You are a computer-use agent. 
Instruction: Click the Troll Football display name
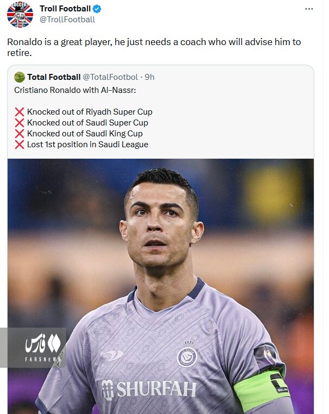[65, 9]
